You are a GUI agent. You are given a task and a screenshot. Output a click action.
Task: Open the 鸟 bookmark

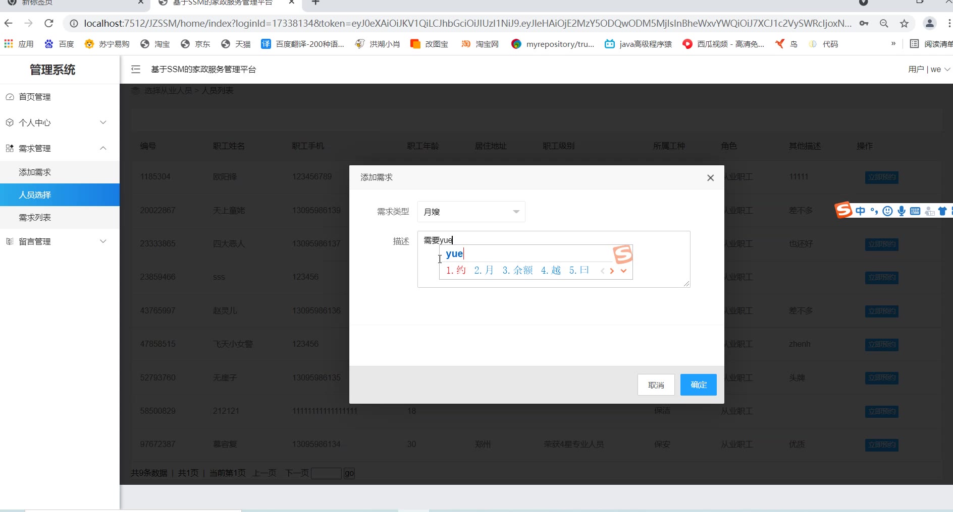(x=786, y=44)
